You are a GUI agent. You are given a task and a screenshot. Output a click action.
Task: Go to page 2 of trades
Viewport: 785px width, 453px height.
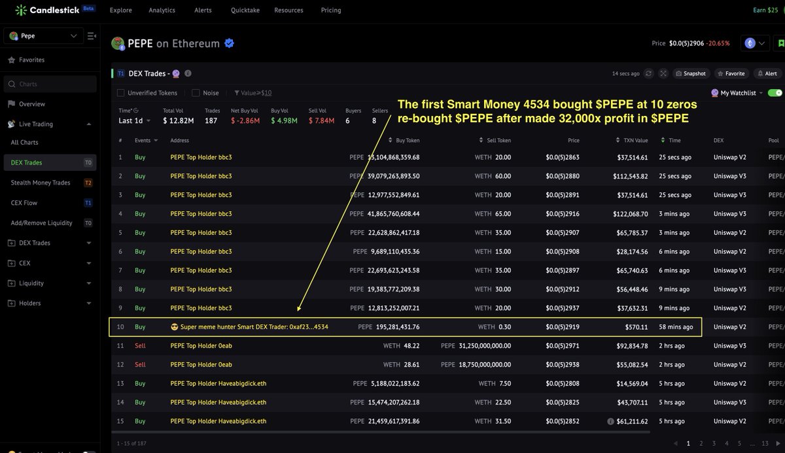click(x=701, y=443)
